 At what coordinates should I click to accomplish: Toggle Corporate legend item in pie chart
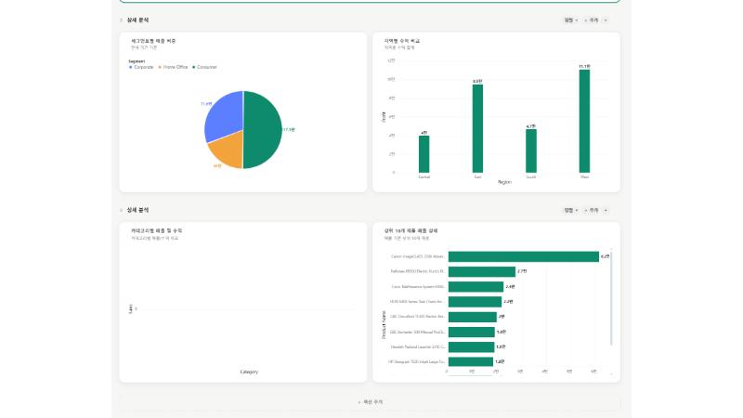[141, 67]
